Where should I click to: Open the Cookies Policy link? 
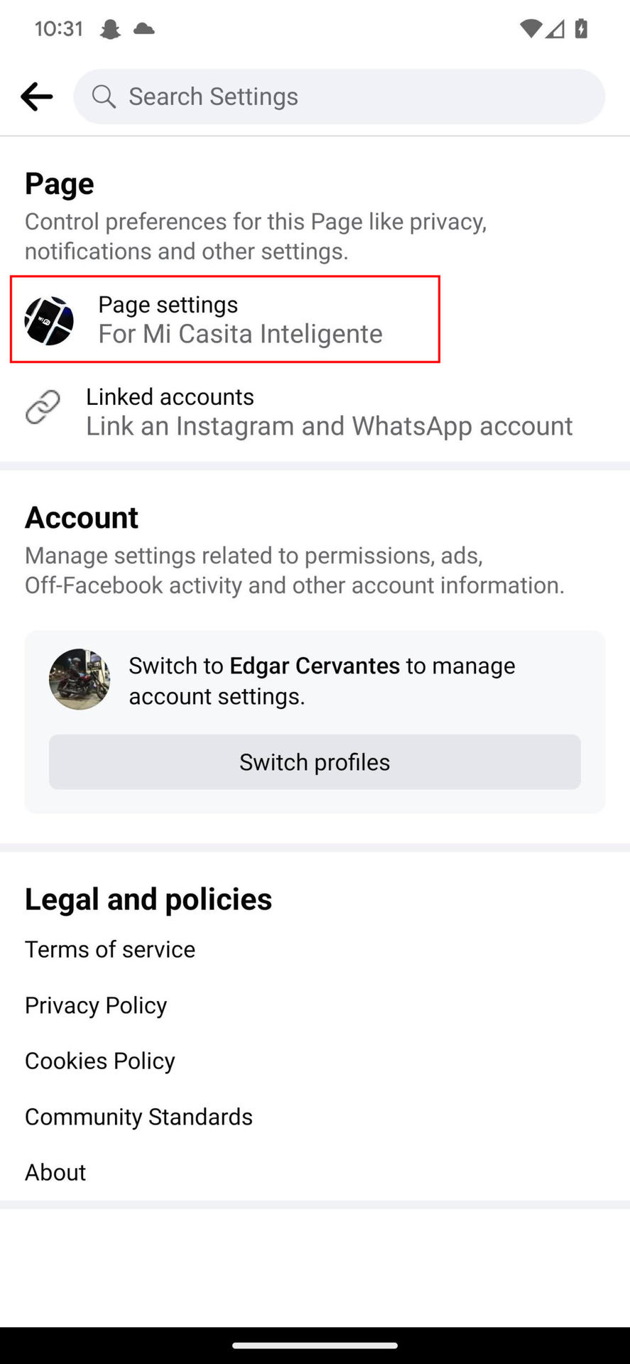pos(100,1061)
